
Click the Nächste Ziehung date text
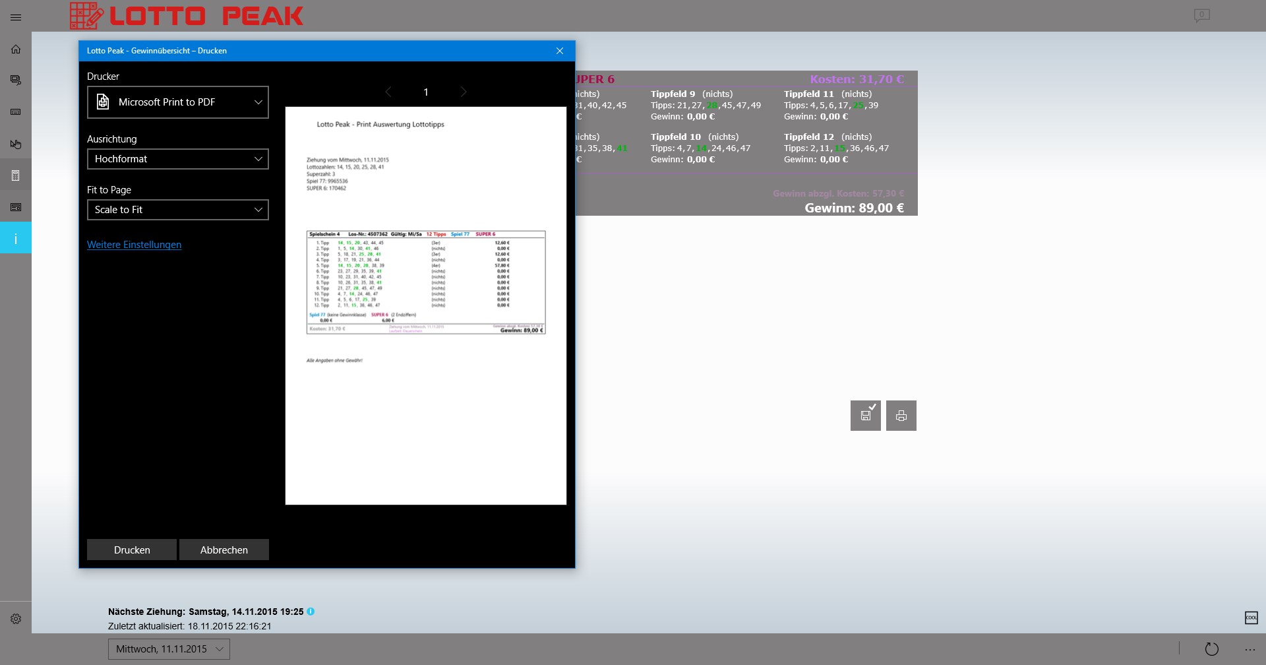pyautogui.click(x=206, y=612)
